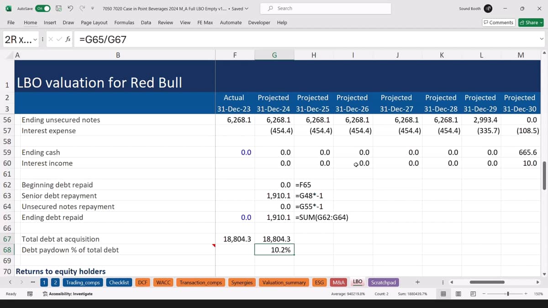The image size is (548, 308).
Task: Click Accessibility: Investigate in status bar
Action: click(68, 294)
